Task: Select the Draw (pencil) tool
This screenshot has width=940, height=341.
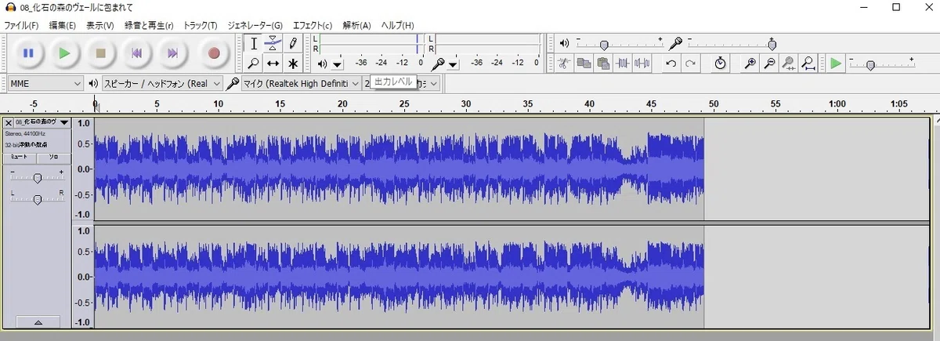Action: tap(293, 44)
